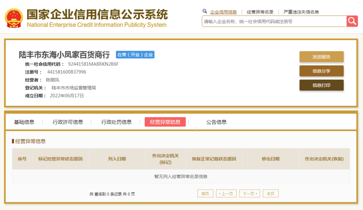The width and height of the screenshot is (363, 210).
Task: Open the 经营异常名录 link
Action: tap(260, 12)
